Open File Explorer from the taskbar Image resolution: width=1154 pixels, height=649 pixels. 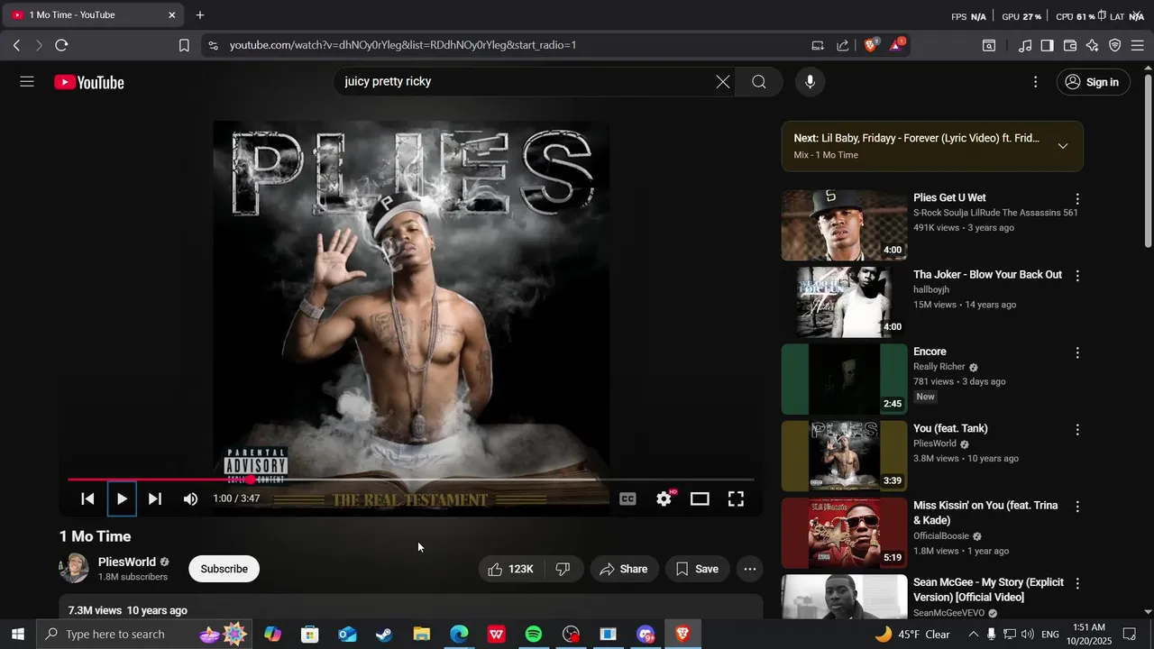coord(422,635)
